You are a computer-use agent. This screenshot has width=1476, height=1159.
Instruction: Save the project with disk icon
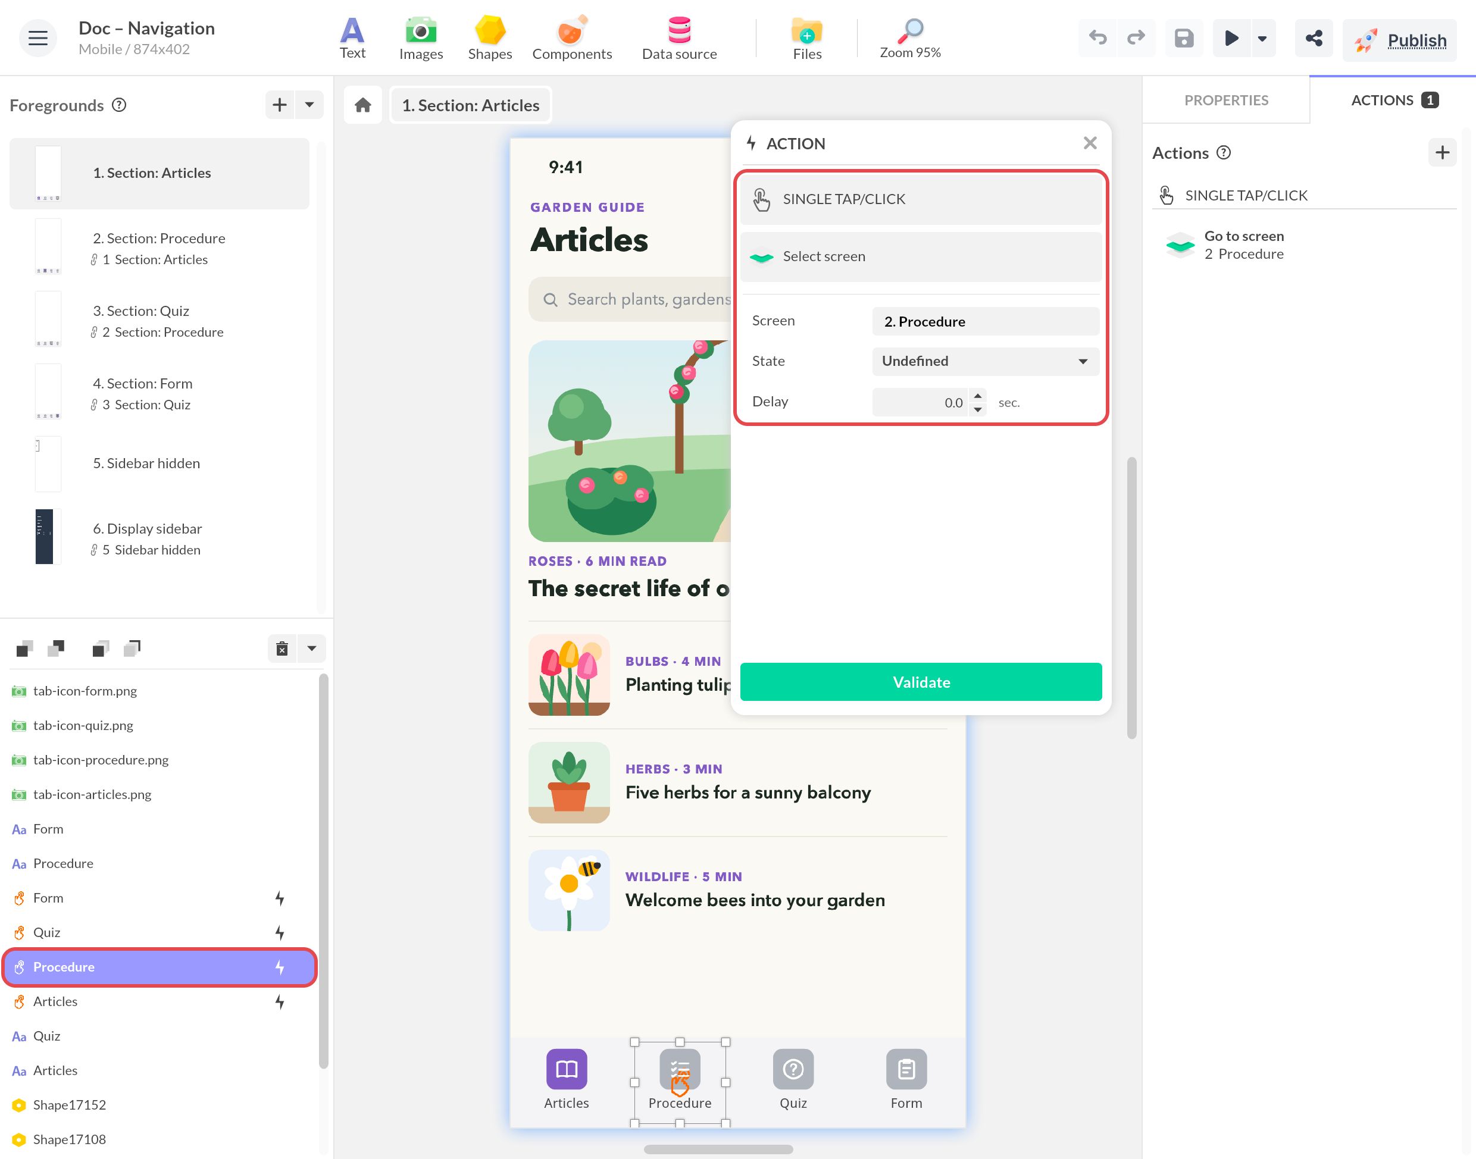pyautogui.click(x=1184, y=38)
